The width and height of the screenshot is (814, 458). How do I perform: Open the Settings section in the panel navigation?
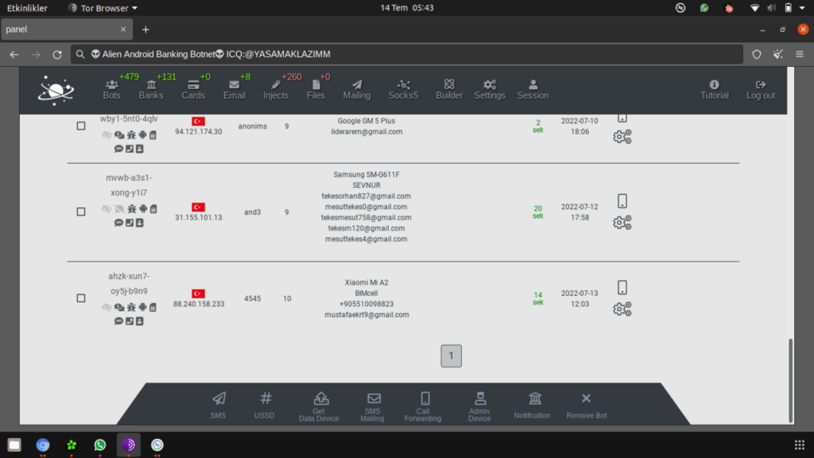(x=490, y=89)
